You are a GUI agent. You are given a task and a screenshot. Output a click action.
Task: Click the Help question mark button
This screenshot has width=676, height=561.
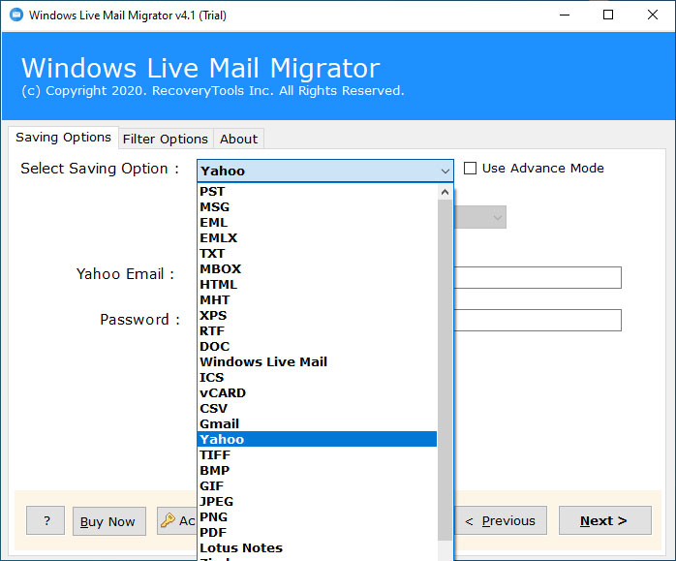[46, 520]
